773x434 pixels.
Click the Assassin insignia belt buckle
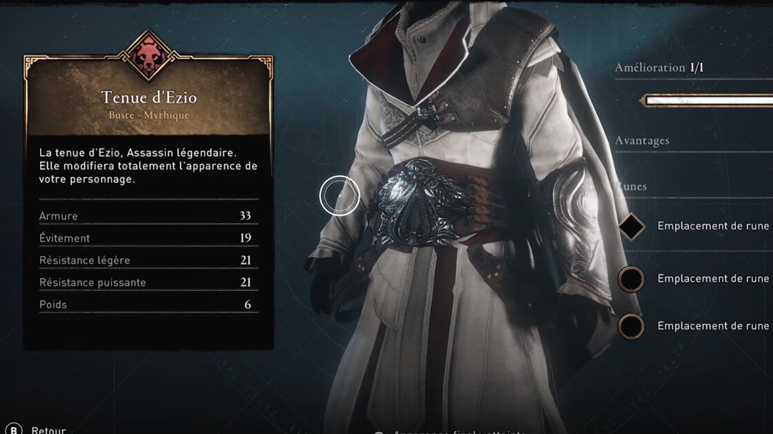420,203
